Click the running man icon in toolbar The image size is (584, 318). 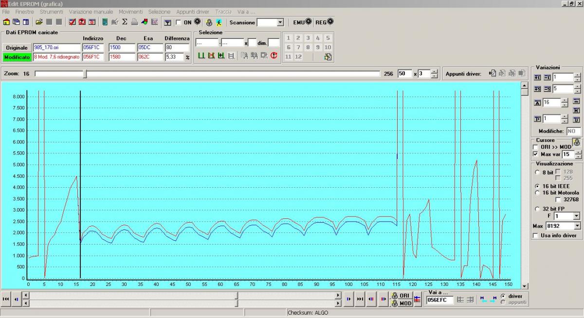219,22
